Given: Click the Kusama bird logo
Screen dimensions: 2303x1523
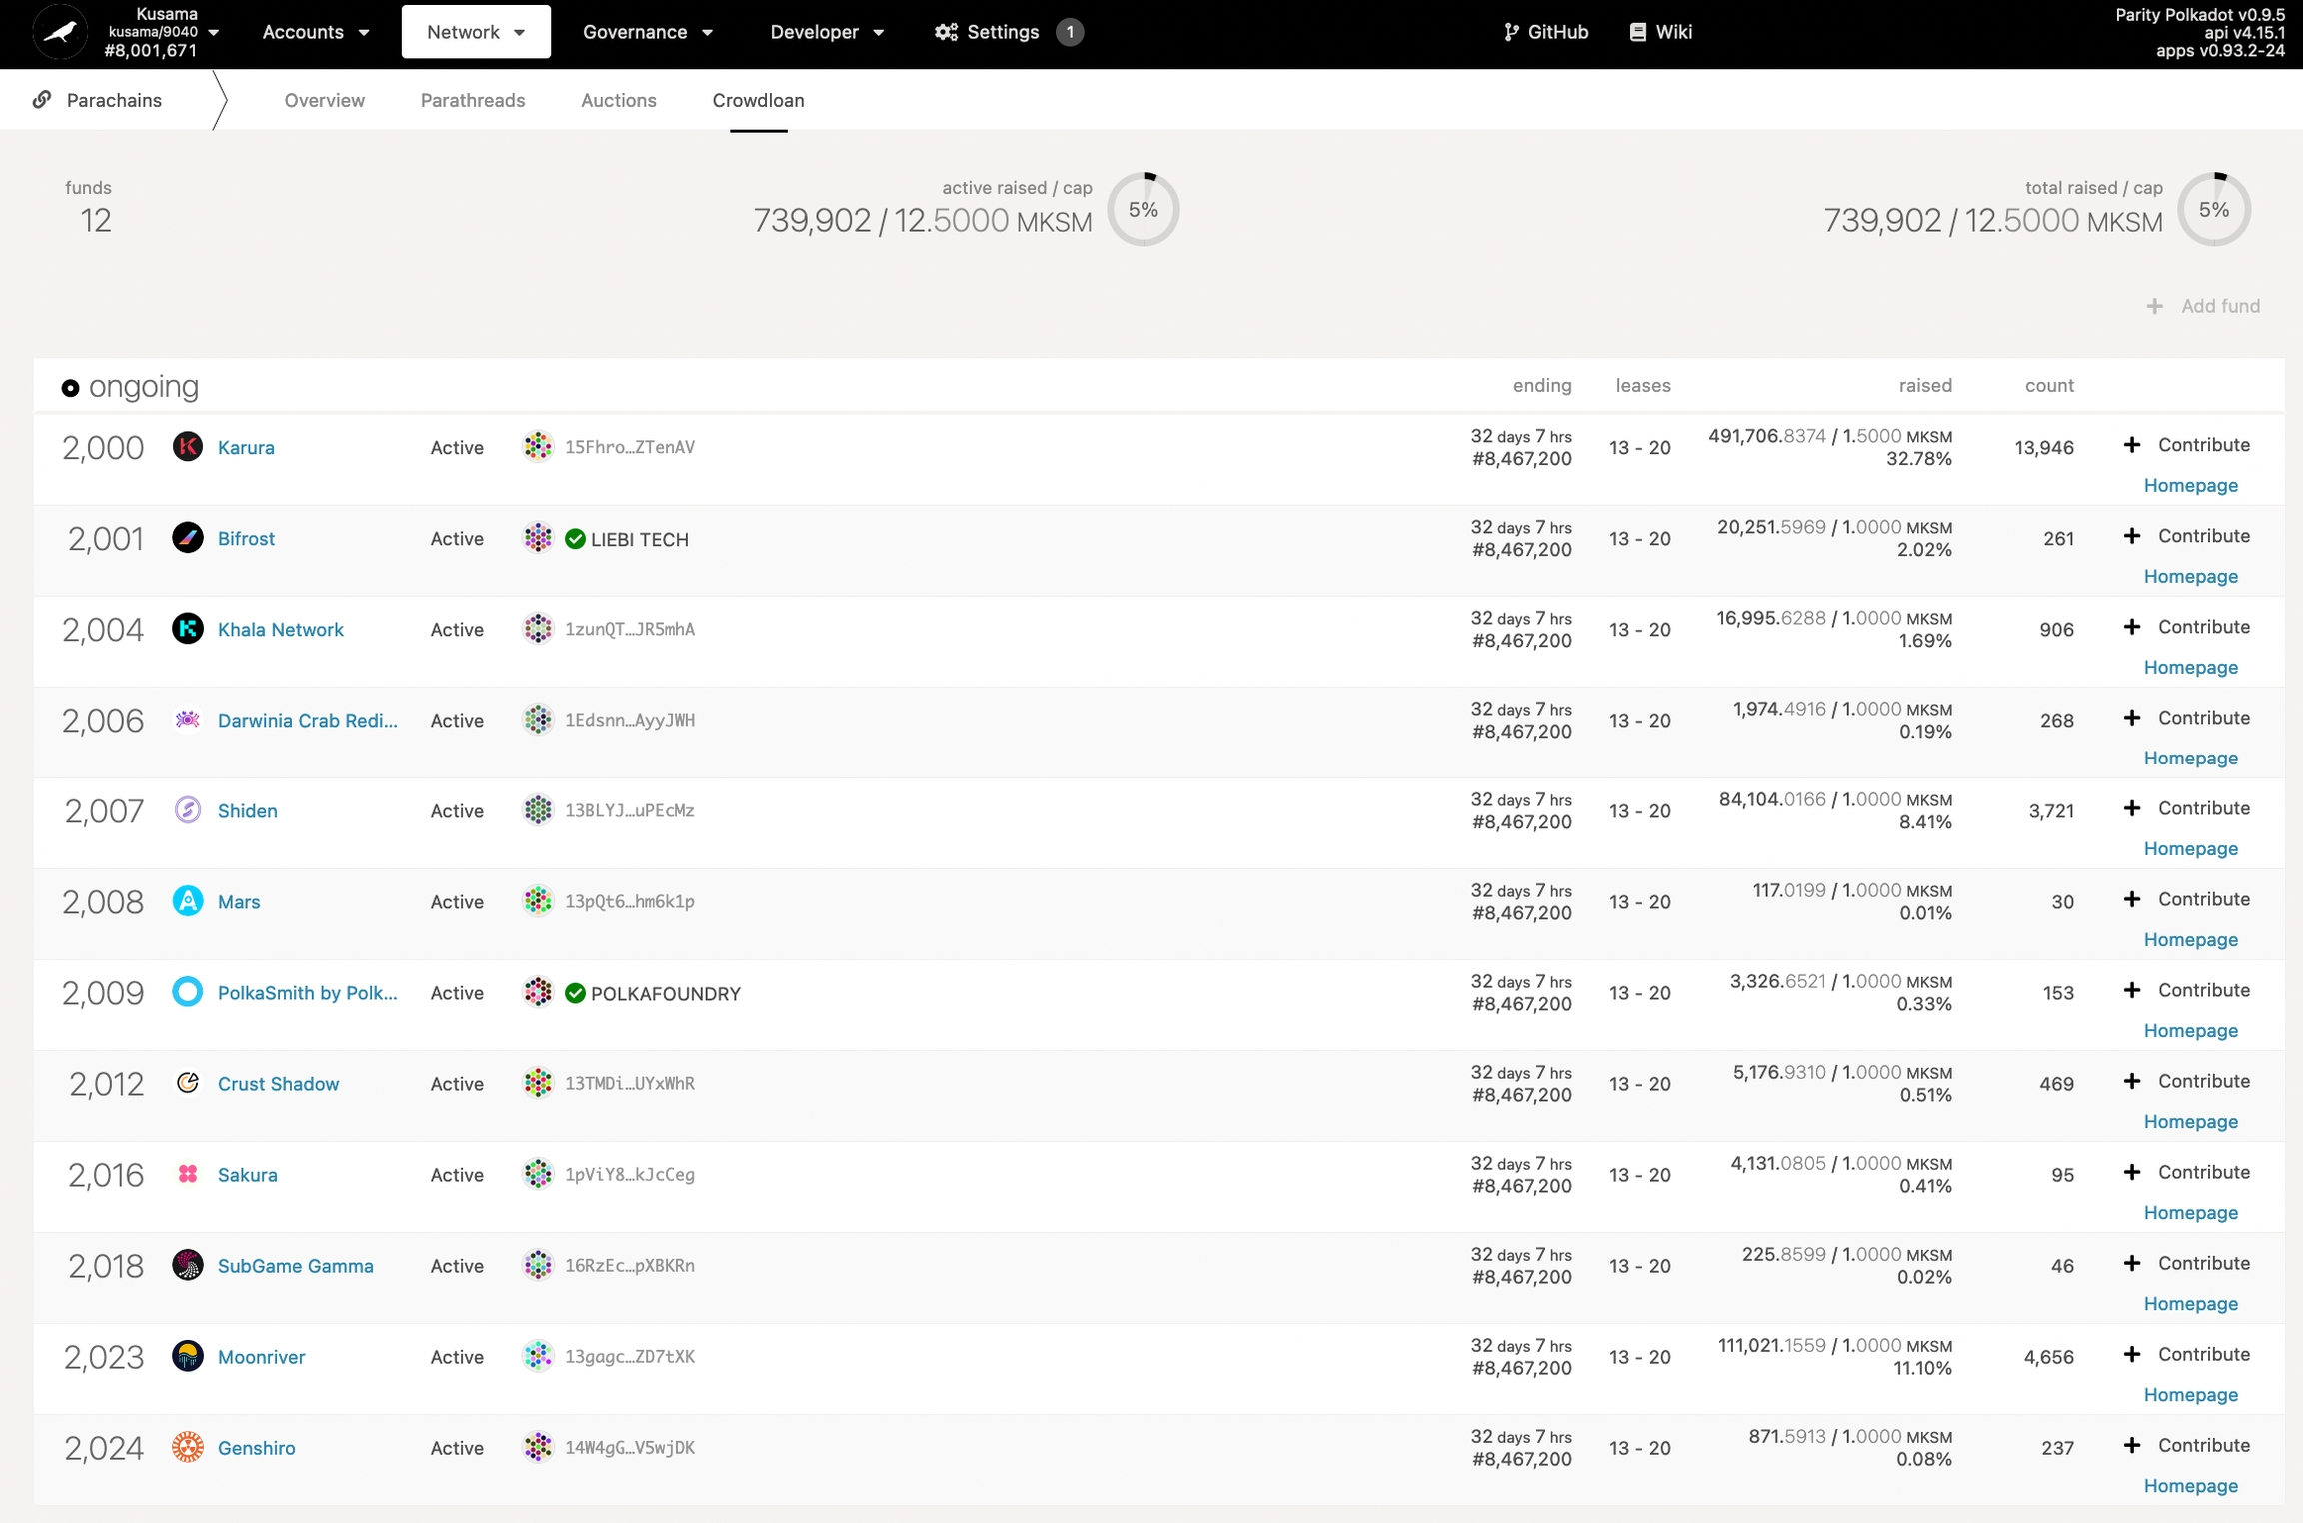Looking at the screenshot, I should (x=60, y=32).
